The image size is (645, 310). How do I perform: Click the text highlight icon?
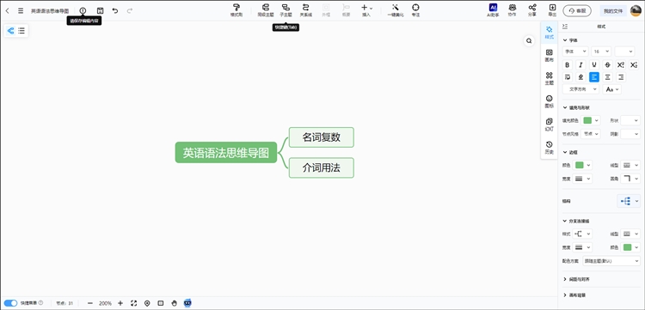tap(580, 76)
